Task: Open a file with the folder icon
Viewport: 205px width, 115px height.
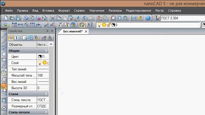Action: pos(12,18)
